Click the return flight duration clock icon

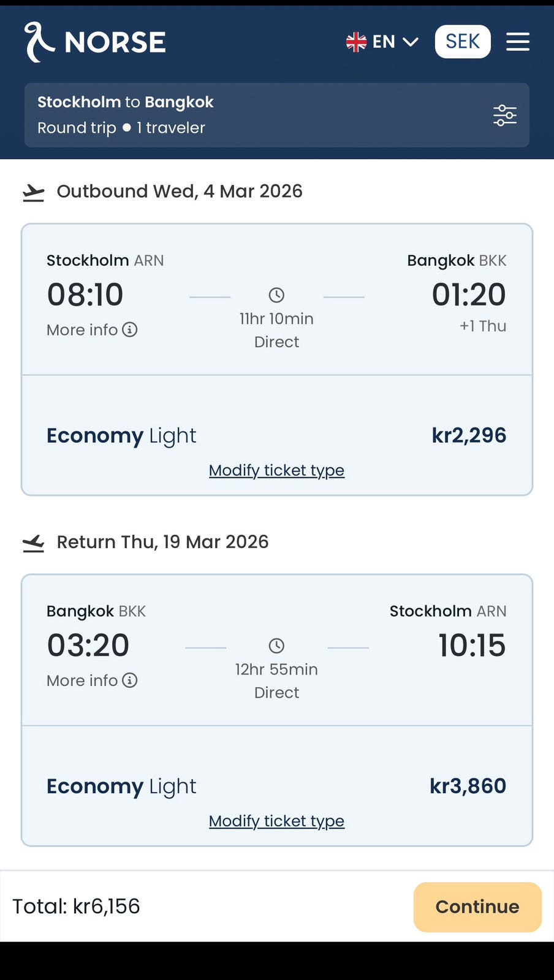[276, 646]
